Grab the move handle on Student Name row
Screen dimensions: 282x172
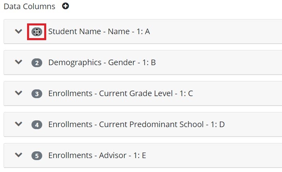point(37,32)
